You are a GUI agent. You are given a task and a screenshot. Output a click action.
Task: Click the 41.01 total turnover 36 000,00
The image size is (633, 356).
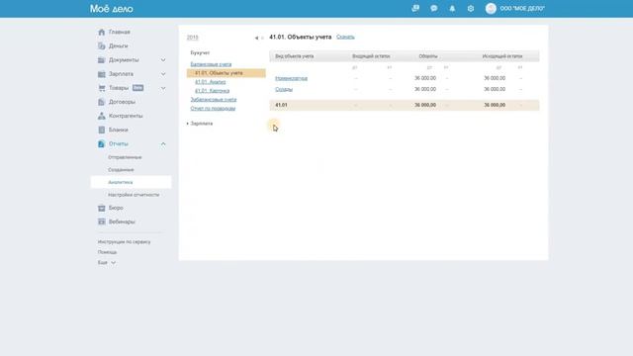pos(425,105)
